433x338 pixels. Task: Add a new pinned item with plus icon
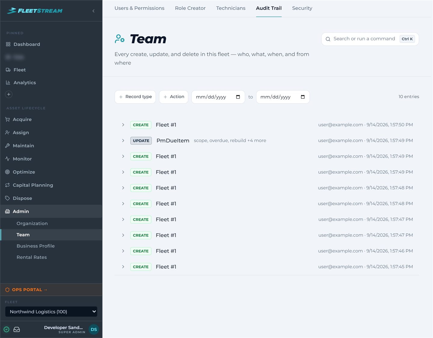click(x=9, y=94)
